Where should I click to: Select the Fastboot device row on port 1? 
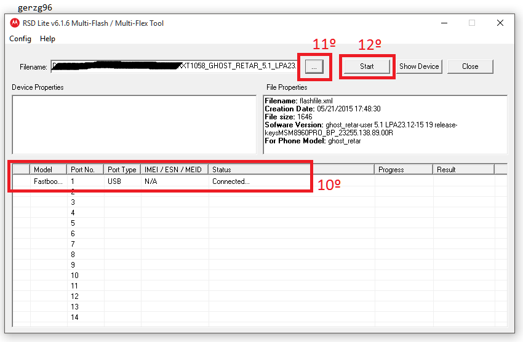48,181
